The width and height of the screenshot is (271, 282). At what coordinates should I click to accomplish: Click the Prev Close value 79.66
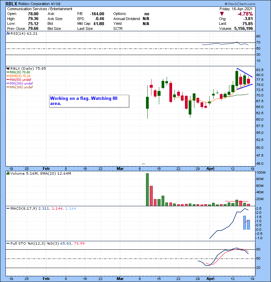point(33,29)
